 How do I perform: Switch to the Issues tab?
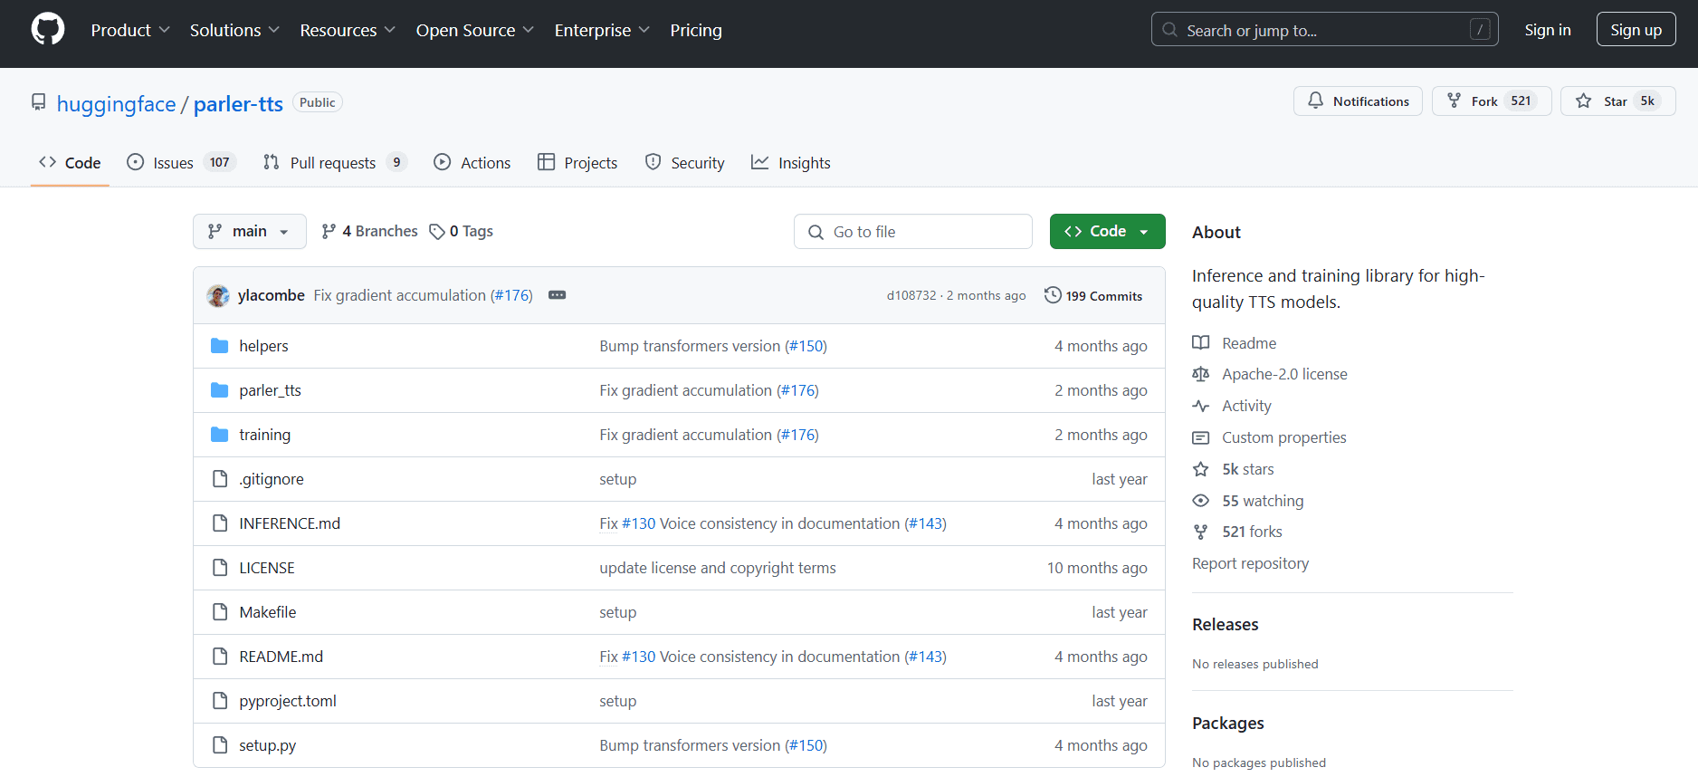(x=173, y=163)
